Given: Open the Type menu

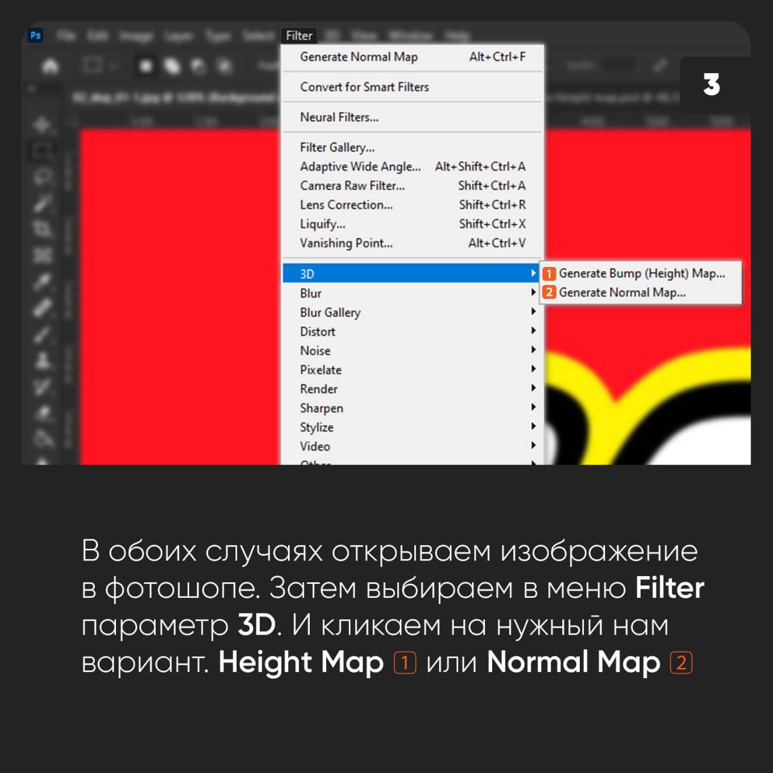Looking at the screenshot, I should pyautogui.click(x=217, y=36).
